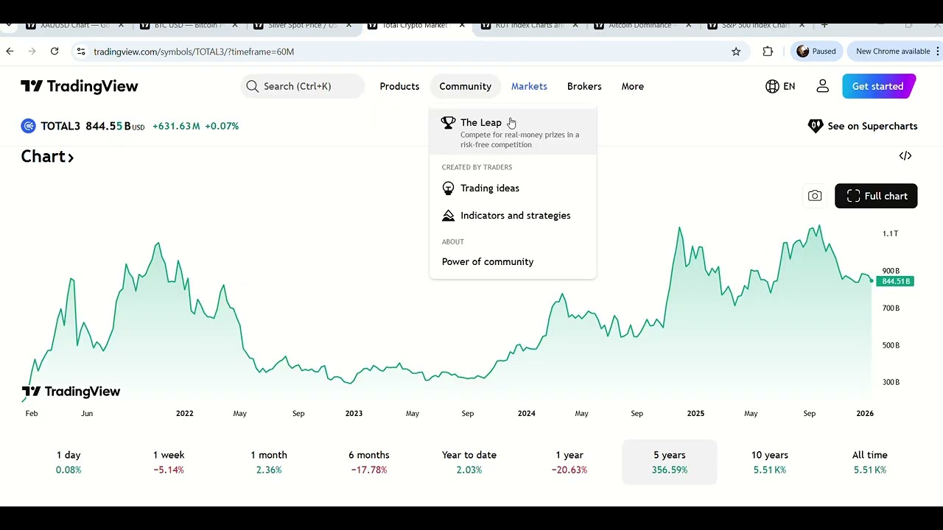Click the 844.51 B price label on chart
Screen dimensions: 943x530
(897, 281)
